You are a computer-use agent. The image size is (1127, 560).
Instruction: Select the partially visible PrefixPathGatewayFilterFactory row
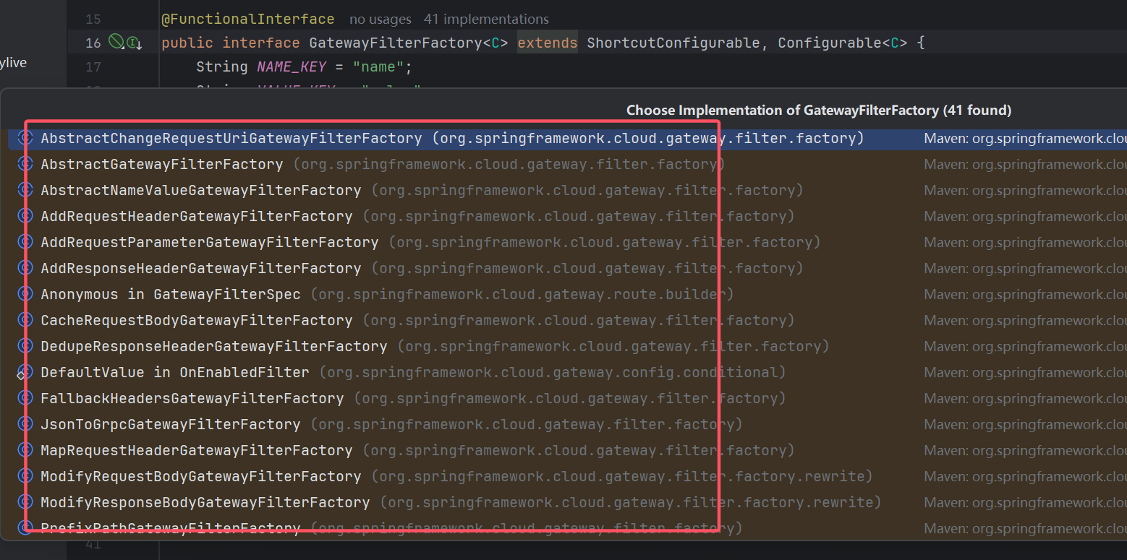(567, 527)
